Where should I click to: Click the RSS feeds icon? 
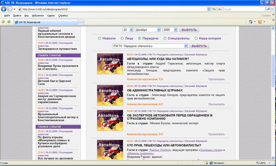[x=260, y=22]
